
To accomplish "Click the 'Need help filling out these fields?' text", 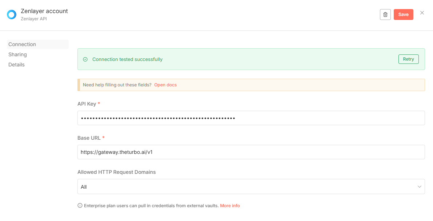I will [x=117, y=85].
